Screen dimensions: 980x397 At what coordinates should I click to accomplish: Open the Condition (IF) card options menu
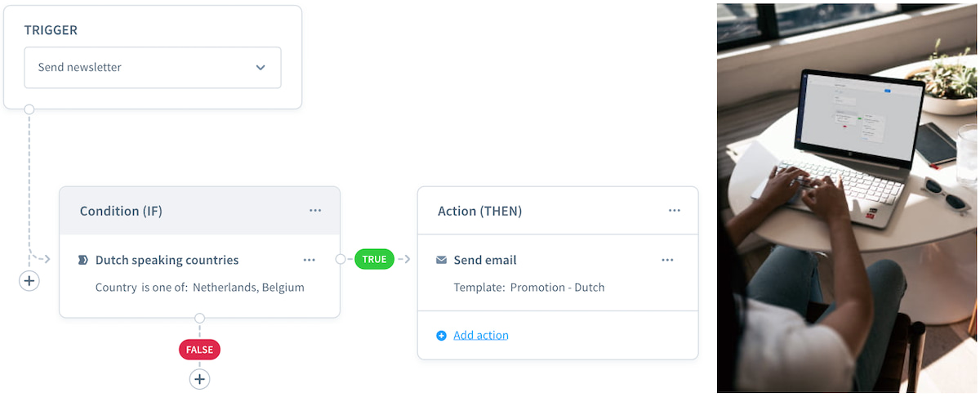point(315,211)
